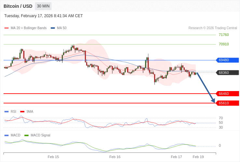Click the RSI legend blue swatch
The height and width of the screenshot is (162, 240).
pyautogui.click(x=7, y=112)
